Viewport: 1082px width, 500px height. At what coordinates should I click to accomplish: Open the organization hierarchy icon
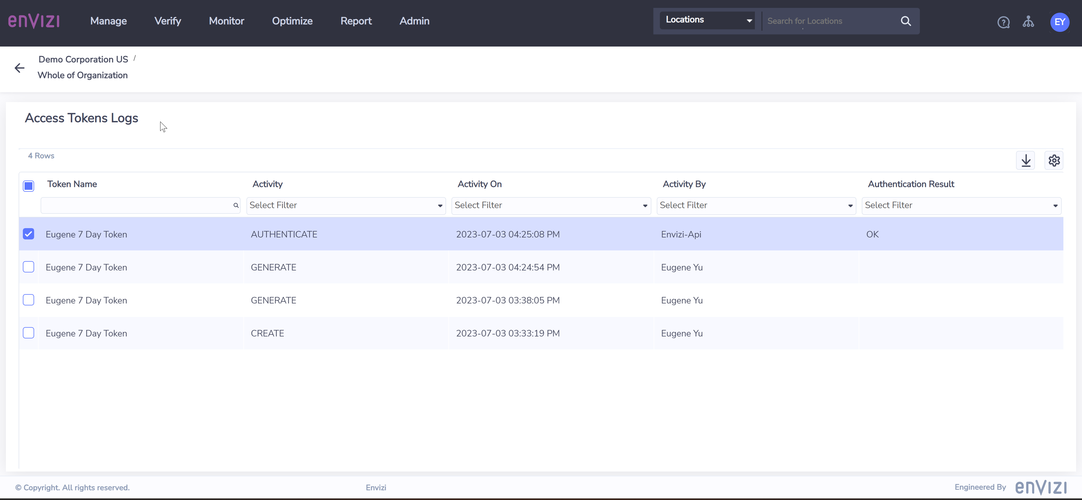[x=1028, y=21]
